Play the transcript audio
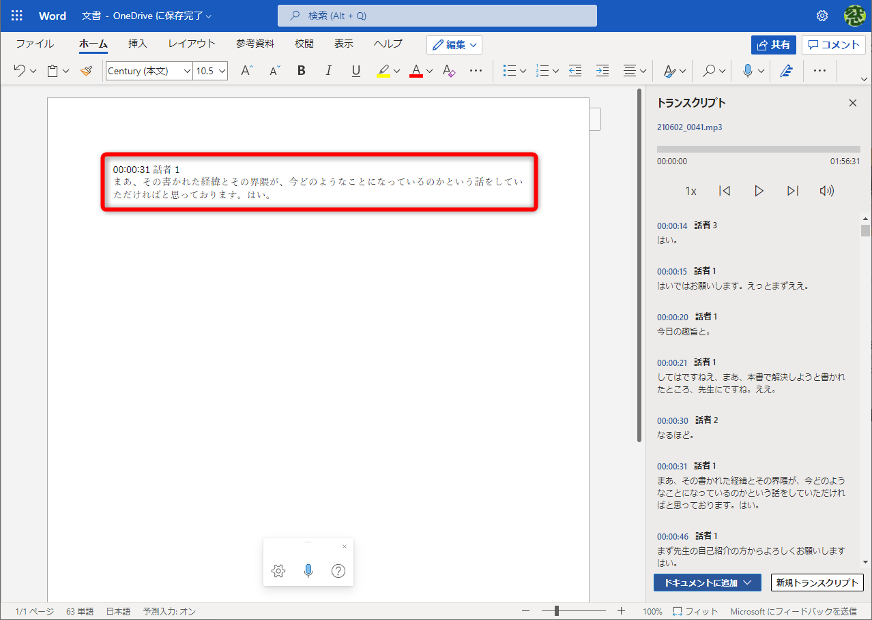The height and width of the screenshot is (620, 872). (759, 191)
